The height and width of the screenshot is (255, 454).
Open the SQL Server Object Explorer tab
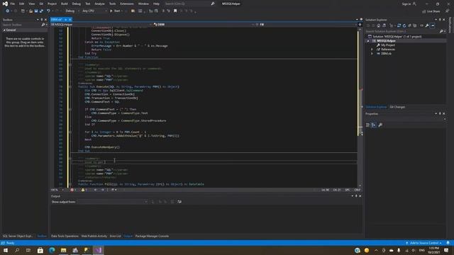(18, 236)
